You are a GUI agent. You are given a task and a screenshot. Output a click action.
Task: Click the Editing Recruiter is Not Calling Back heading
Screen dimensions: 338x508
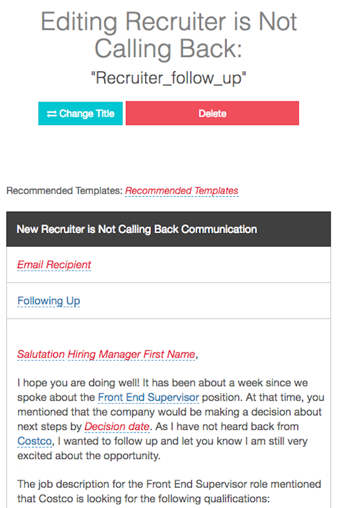point(168,35)
